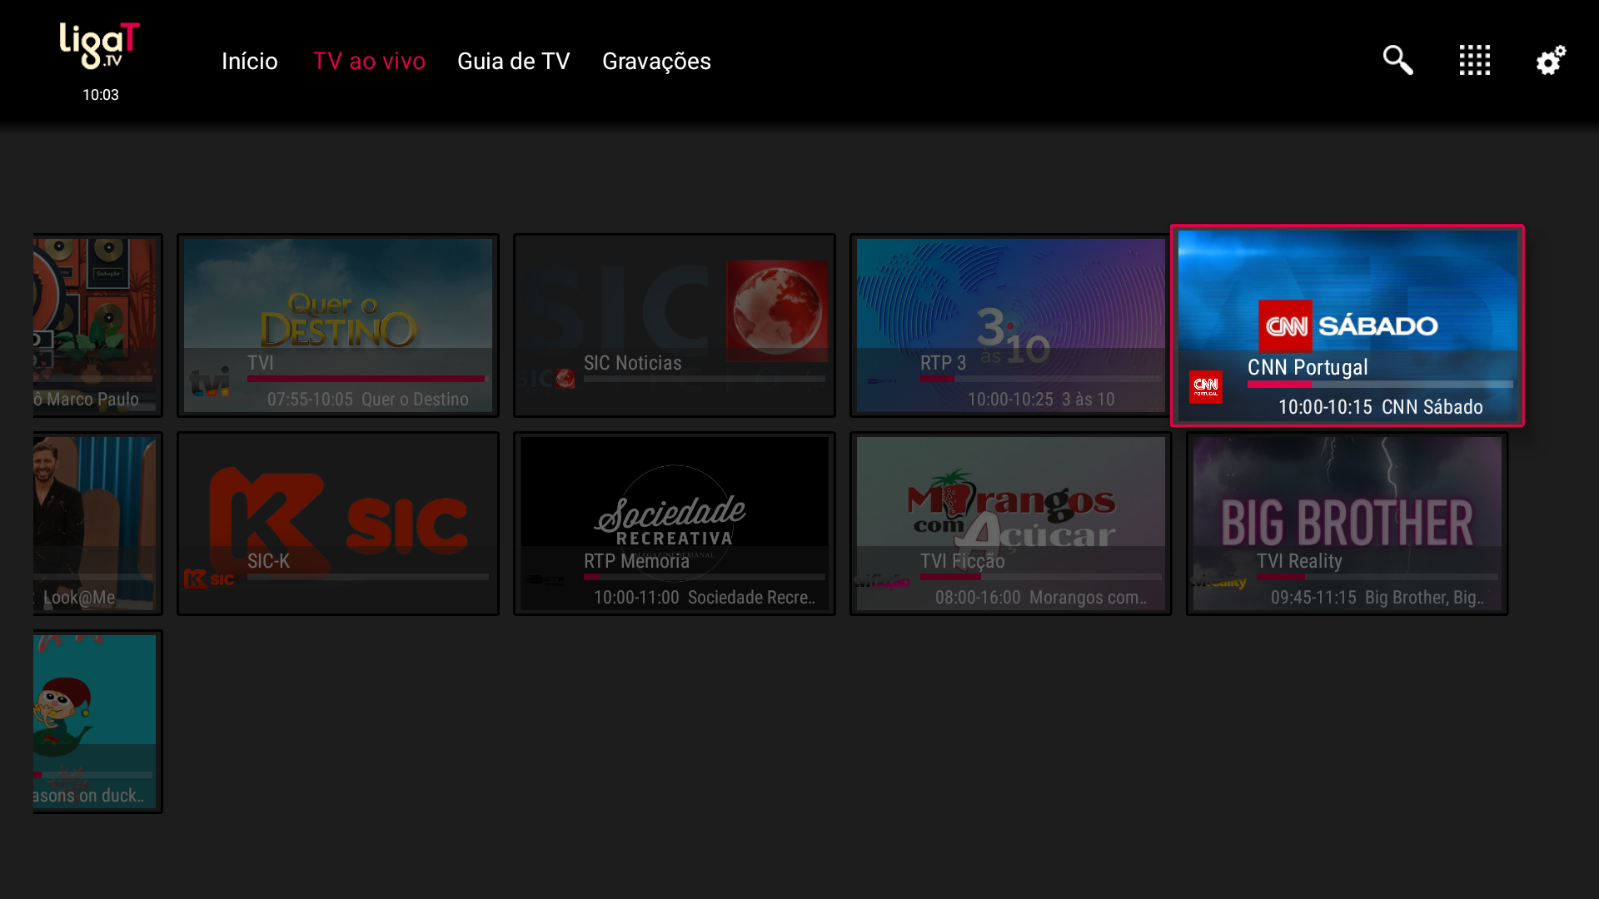Viewport: 1599px width, 899px height.
Task: Click '10:00-11:00 Sociedade Recre..' text
Action: coord(704,598)
